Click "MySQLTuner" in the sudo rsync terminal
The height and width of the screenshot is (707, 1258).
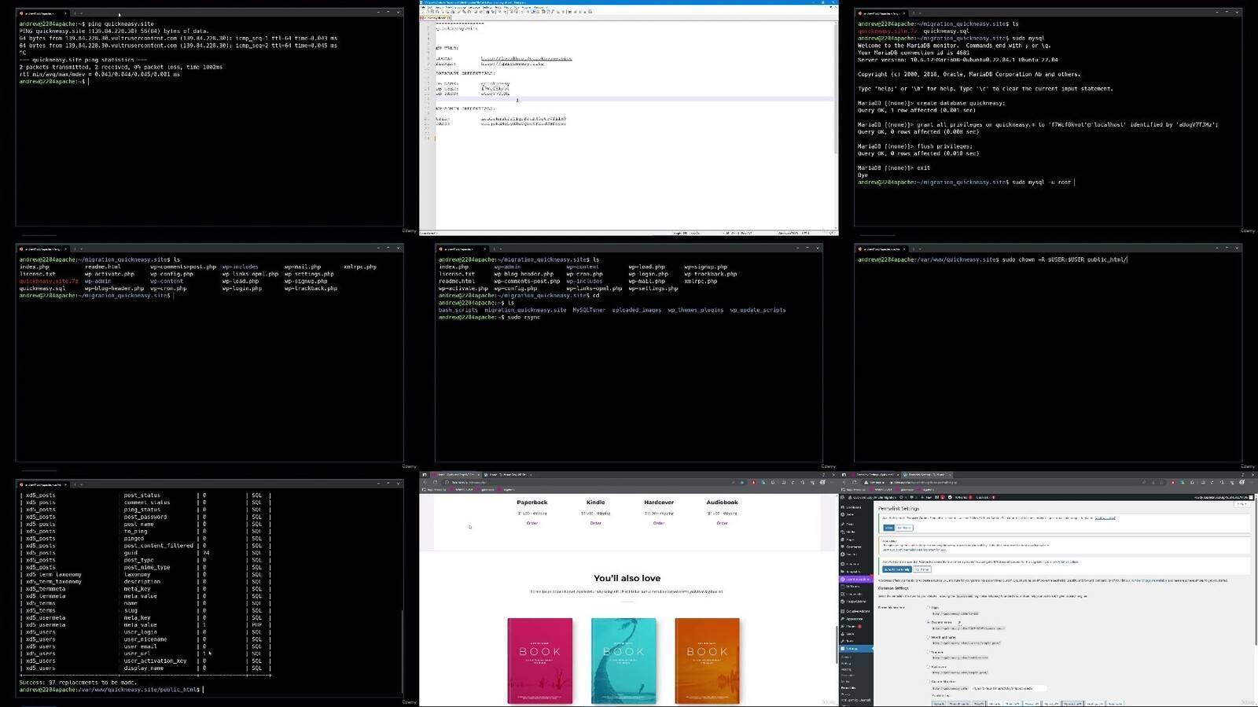pyautogui.click(x=589, y=310)
